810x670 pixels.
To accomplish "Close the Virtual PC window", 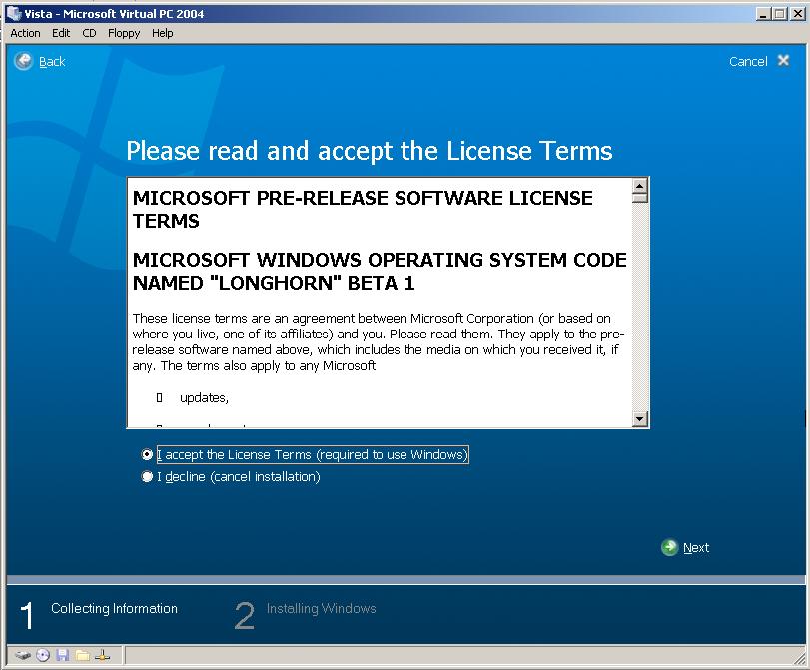I will 797,14.
